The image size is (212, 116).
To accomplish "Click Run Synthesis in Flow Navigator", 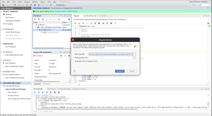I will click(x=10, y=63).
